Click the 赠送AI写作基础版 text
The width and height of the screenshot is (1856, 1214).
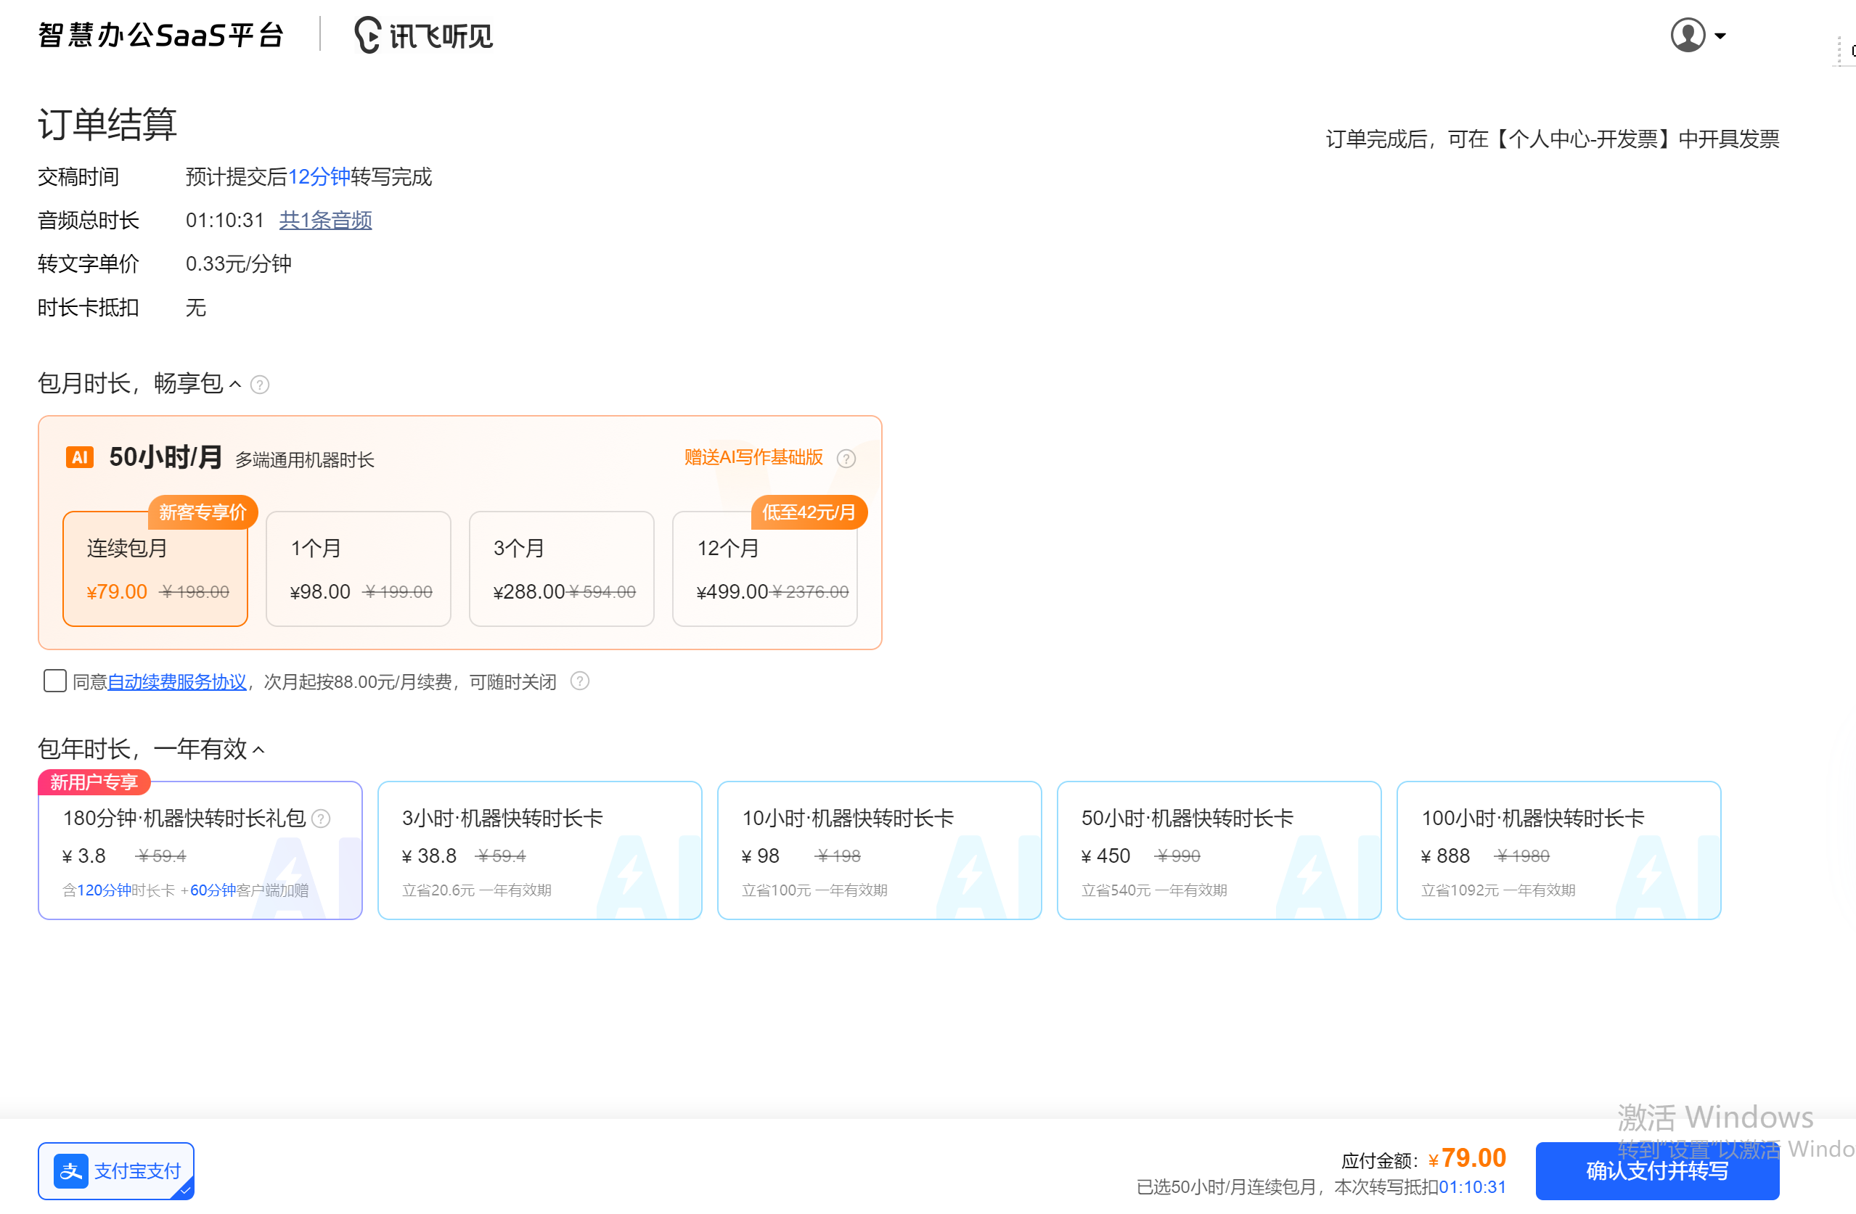click(x=753, y=457)
